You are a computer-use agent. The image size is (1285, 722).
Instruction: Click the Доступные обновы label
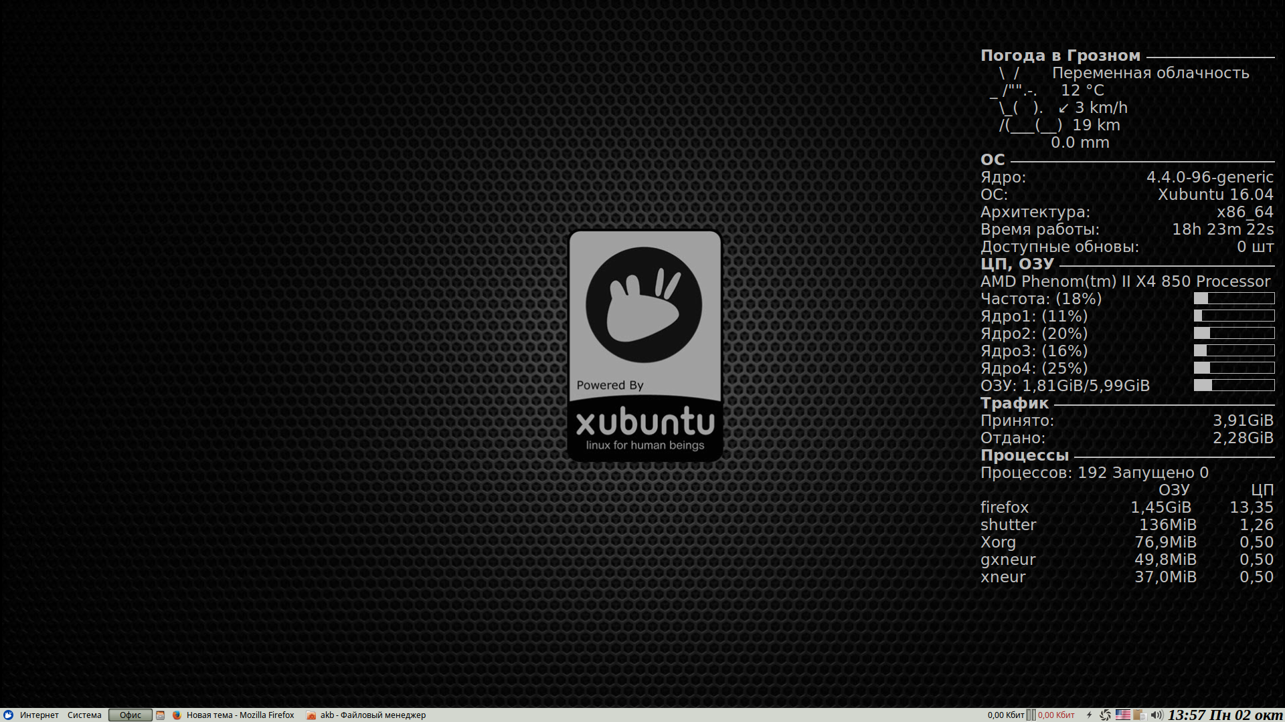[1059, 247]
